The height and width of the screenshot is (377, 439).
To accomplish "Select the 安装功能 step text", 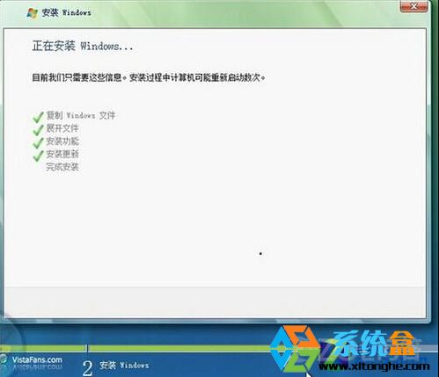I will [62, 141].
